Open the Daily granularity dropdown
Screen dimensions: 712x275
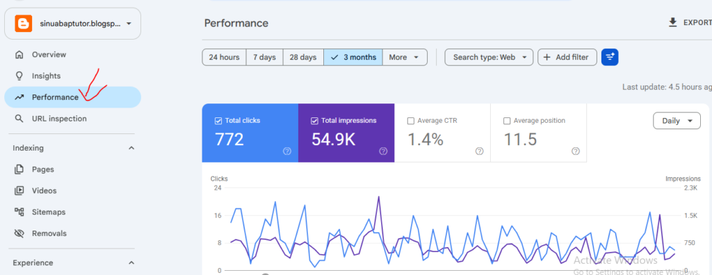click(677, 121)
